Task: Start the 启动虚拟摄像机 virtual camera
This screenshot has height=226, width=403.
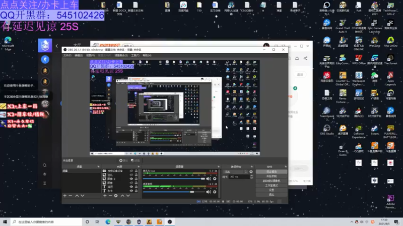Action: point(272,181)
